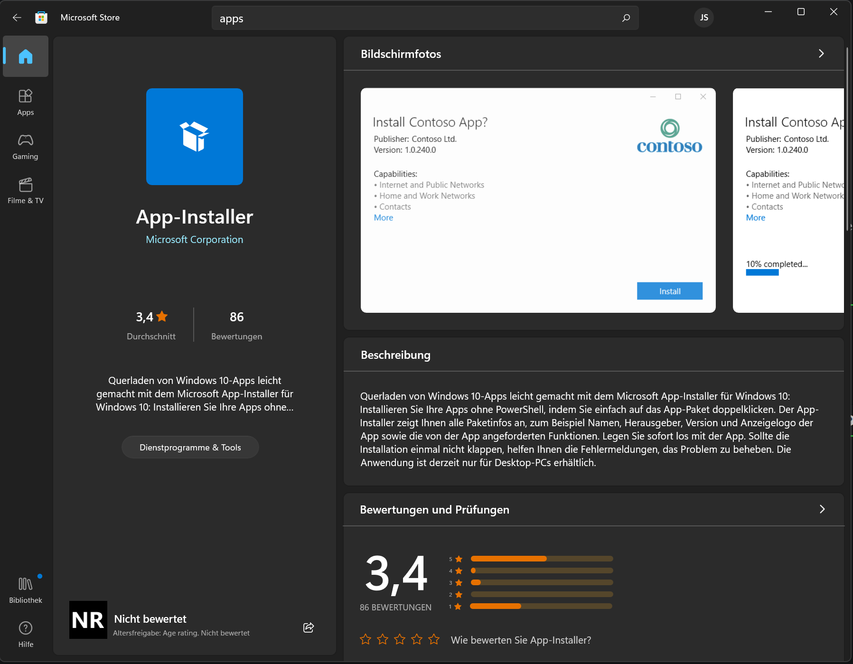Close the Microsoft Store window
The height and width of the screenshot is (664, 853).
click(834, 12)
